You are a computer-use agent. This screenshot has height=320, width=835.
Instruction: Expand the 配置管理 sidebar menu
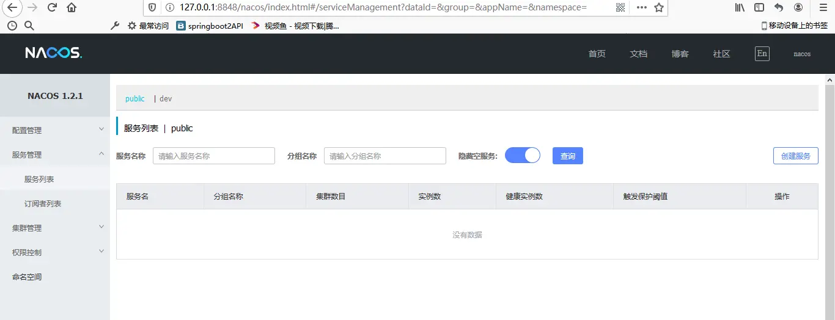[55, 130]
